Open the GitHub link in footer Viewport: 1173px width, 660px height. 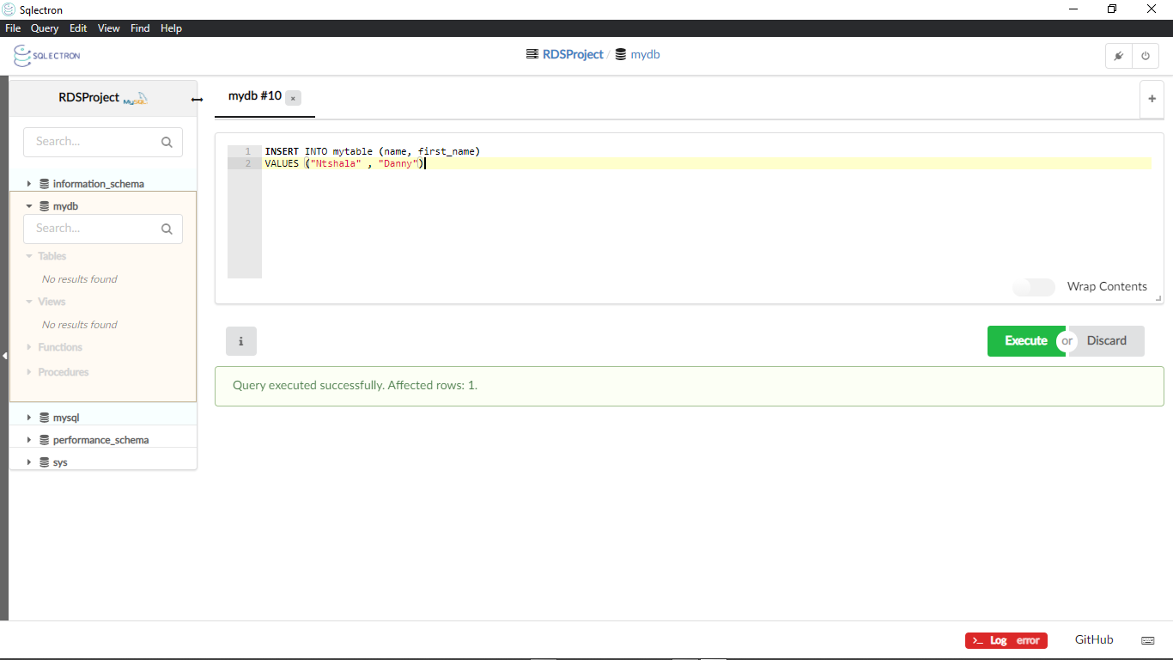(1093, 639)
